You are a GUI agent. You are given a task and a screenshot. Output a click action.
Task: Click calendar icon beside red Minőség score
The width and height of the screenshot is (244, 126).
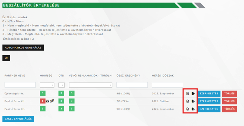pyautogui.click(x=47, y=101)
